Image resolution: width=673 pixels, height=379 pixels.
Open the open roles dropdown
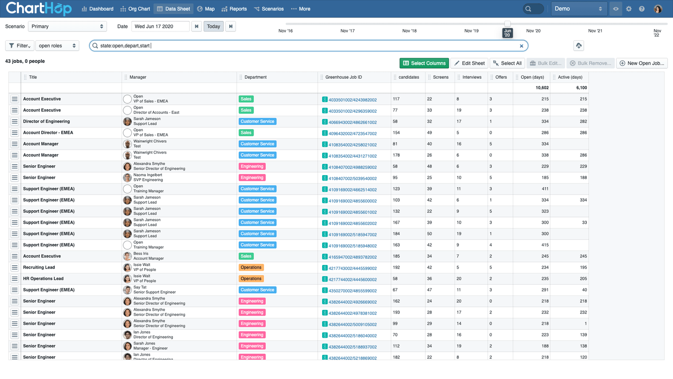coord(57,46)
